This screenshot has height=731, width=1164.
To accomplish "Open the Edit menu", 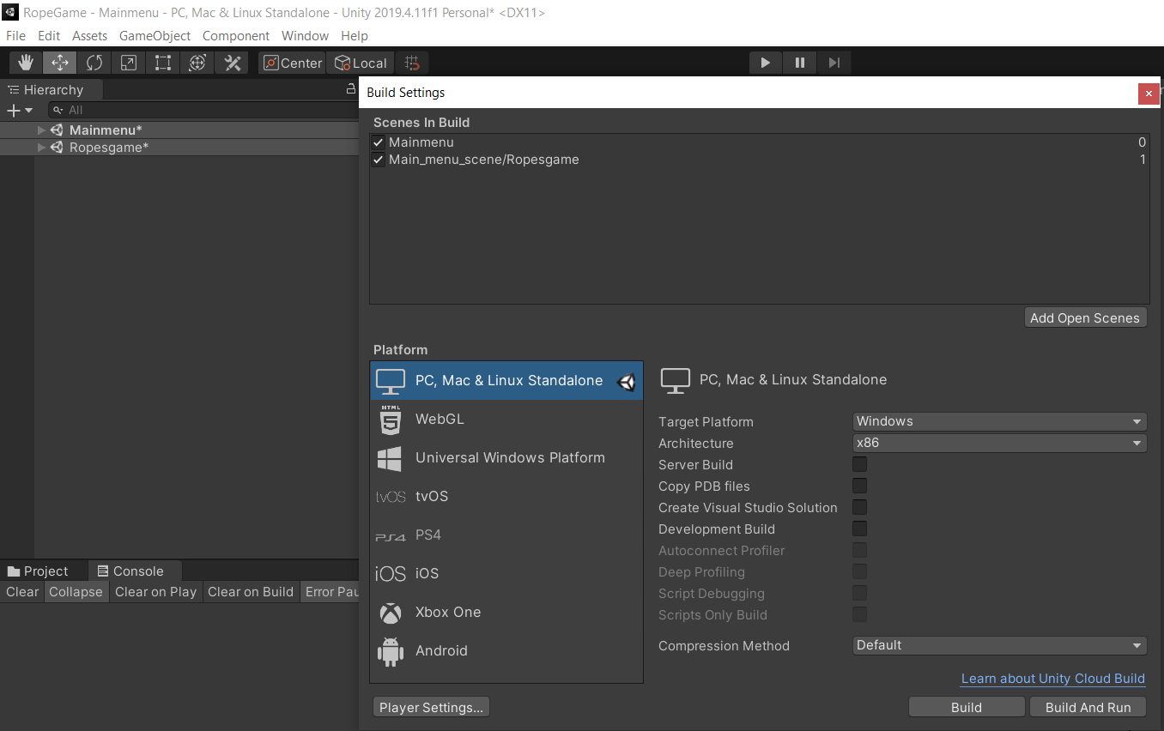I will [x=49, y=36].
